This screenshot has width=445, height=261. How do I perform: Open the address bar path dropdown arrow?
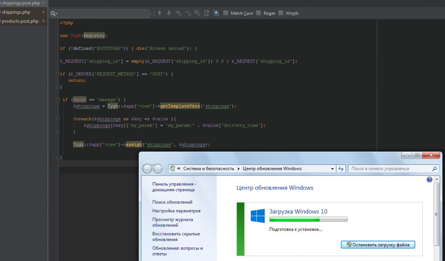pos(333,169)
